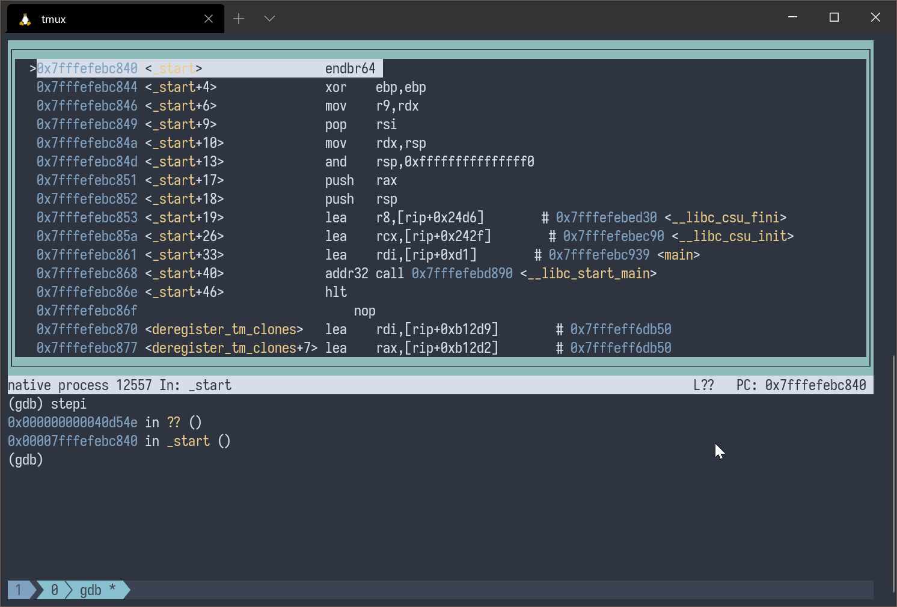Open a new terminal tab
This screenshot has width=897, height=607.
(x=239, y=19)
